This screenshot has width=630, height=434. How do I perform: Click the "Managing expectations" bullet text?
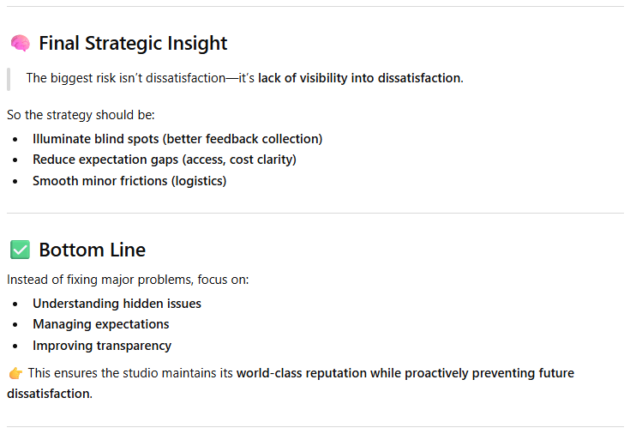(x=100, y=324)
